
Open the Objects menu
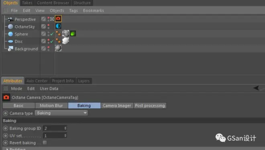click(x=57, y=10)
